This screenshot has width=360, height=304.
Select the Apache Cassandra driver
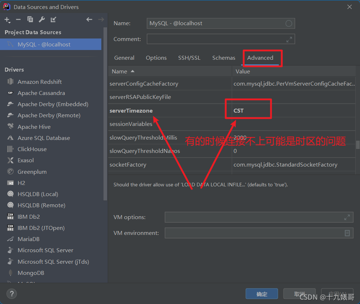coord(41,93)
